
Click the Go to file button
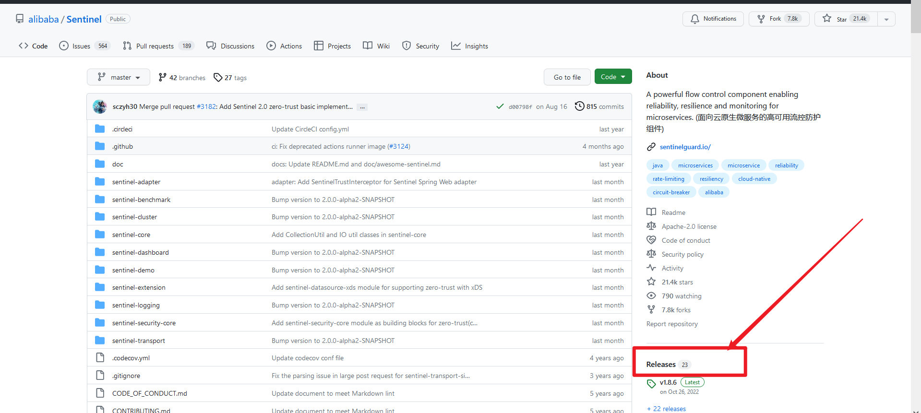click(567, 77)
